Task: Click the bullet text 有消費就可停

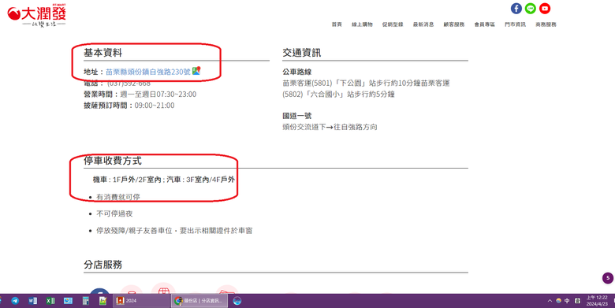Action: point(118,197)
